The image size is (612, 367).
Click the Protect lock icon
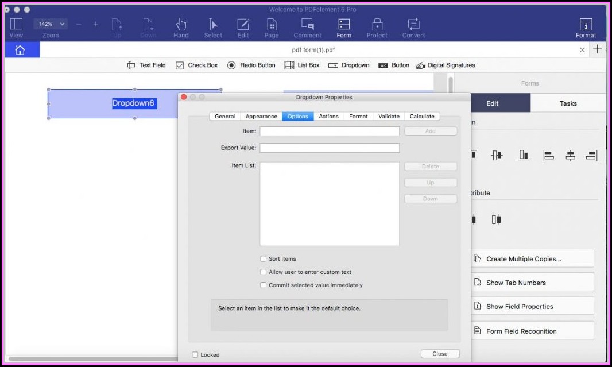coord(377,25)
